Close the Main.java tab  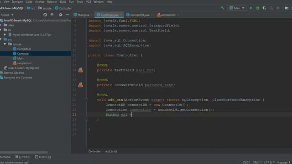[x=92, y=15]
